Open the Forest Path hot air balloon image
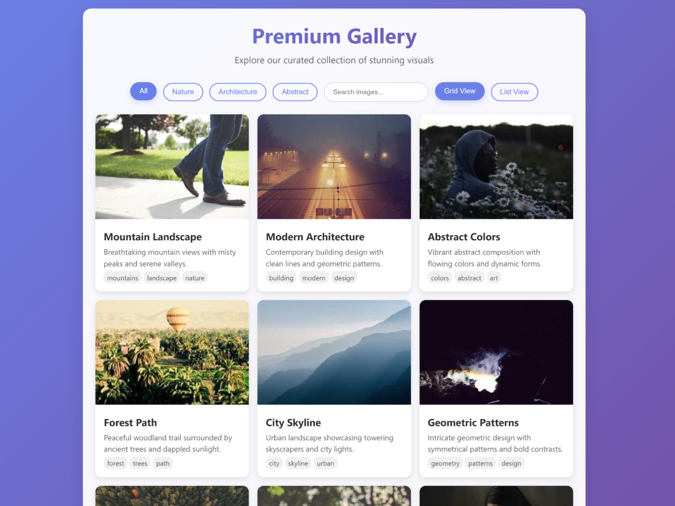Viewport: 675px width, 506px height. (172, 352)
